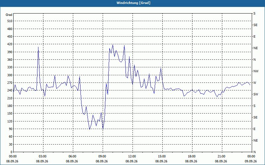
Task: Click the 09:00 time label
Action: coord(103,156)
